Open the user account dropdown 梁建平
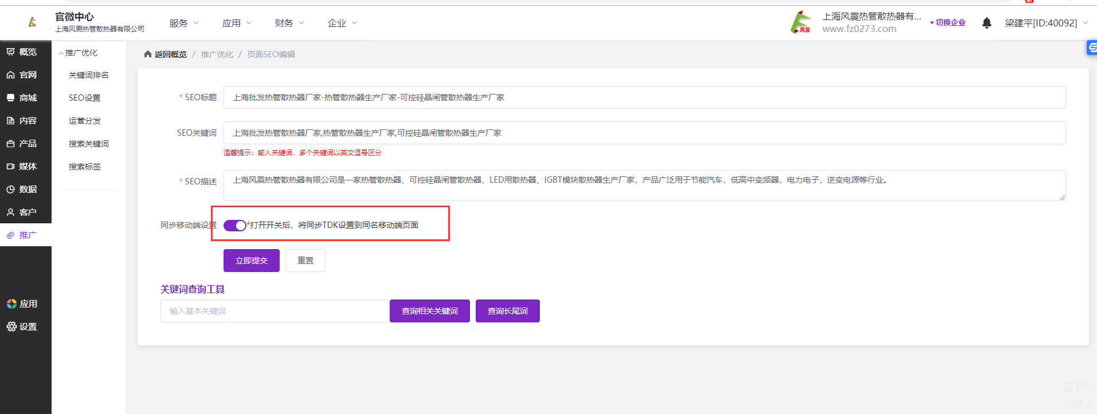Screen dimensions: 1097x414 coord(1046,23)
